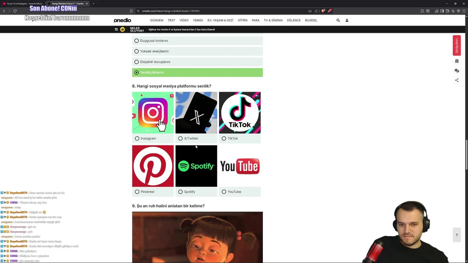Open the BİLGİSEL menu item
The height and width of the screenshot is (263, 468).
pyautogui.click(x=311, y=20)
